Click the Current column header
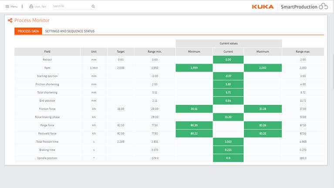Image resolution: width=334 pixels, height=188 pixels. (x=228, y=51)
